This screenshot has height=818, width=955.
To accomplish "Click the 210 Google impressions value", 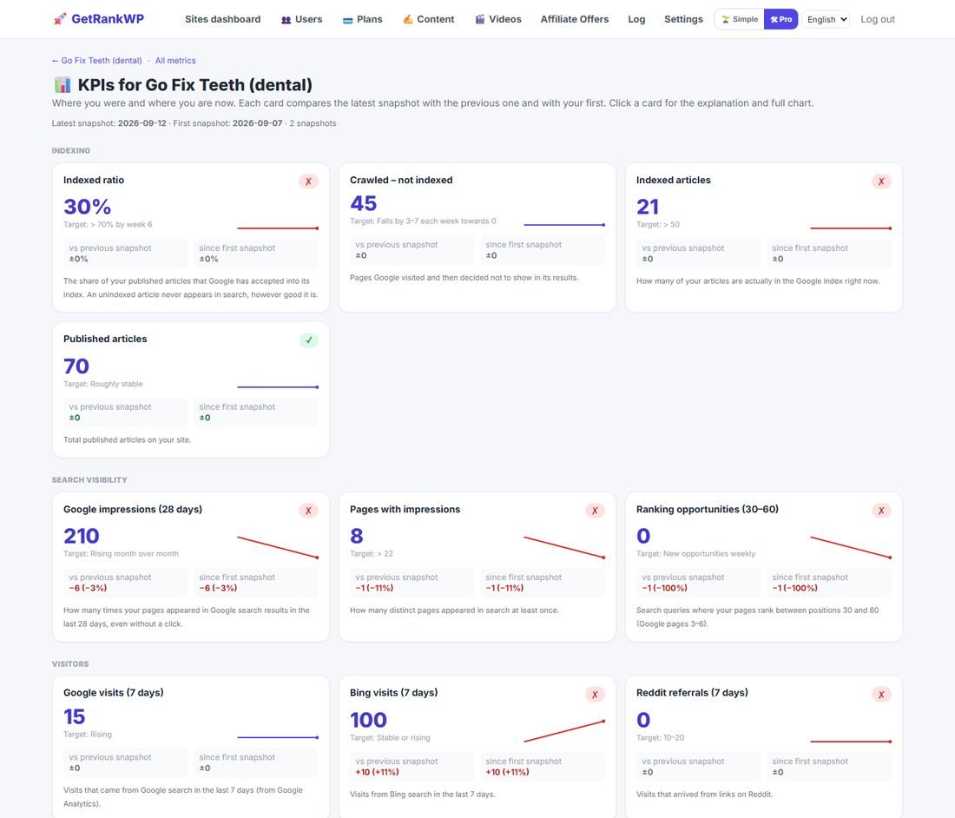I will coord(82,536).
